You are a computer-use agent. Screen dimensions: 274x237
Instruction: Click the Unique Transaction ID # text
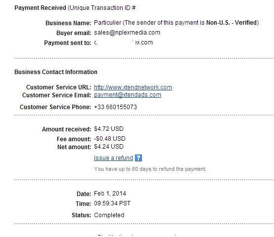(x=102, y=8)
